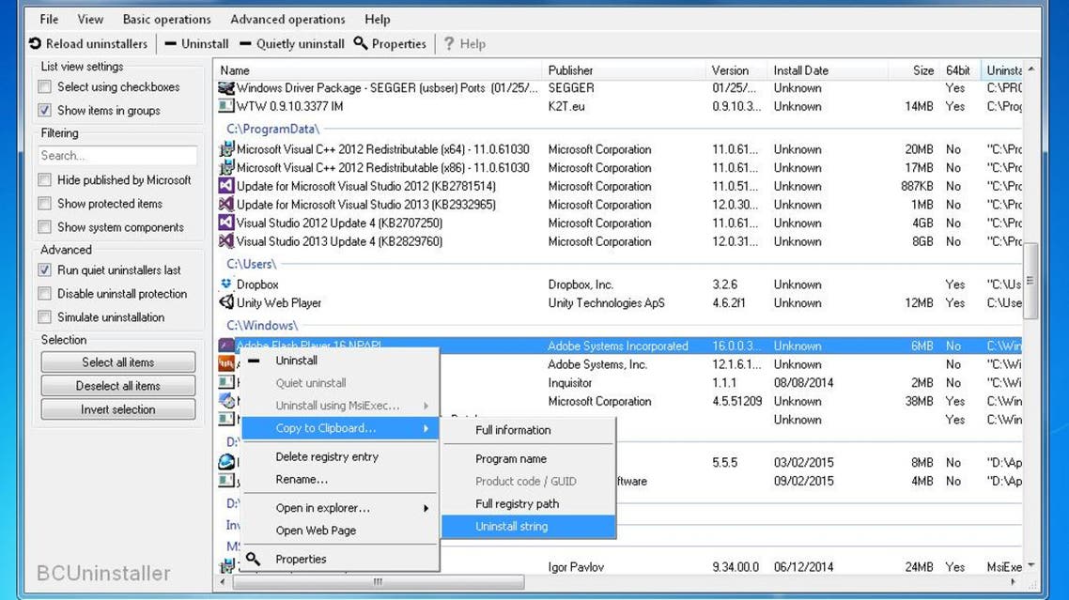Click Quietly uninstall in the toolbar

click(x=292, y=43)
